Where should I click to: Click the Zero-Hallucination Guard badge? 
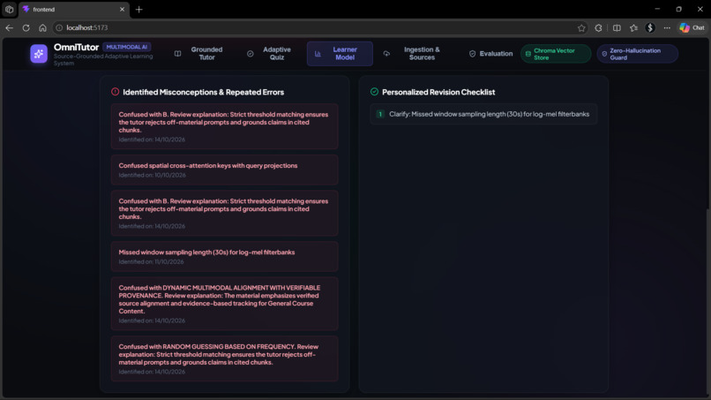pyautogui.click(x=637, y=54)
